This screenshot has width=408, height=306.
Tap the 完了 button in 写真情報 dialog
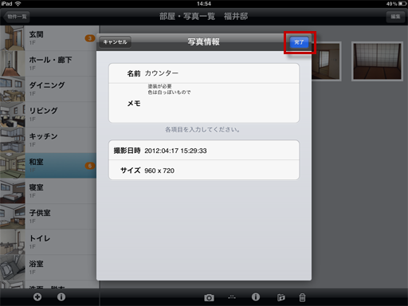[x=300, y=42]
